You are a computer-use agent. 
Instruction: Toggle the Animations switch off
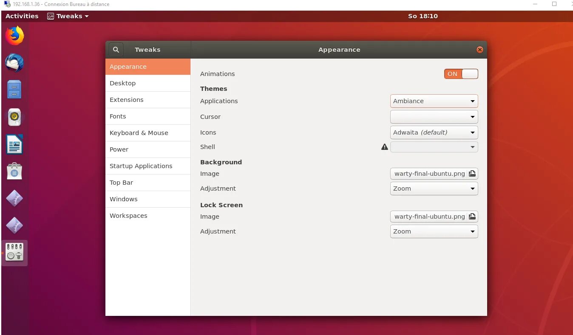coord(461,74)
